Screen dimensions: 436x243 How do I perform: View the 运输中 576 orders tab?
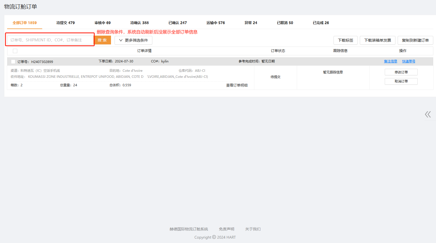coord(216,23)
